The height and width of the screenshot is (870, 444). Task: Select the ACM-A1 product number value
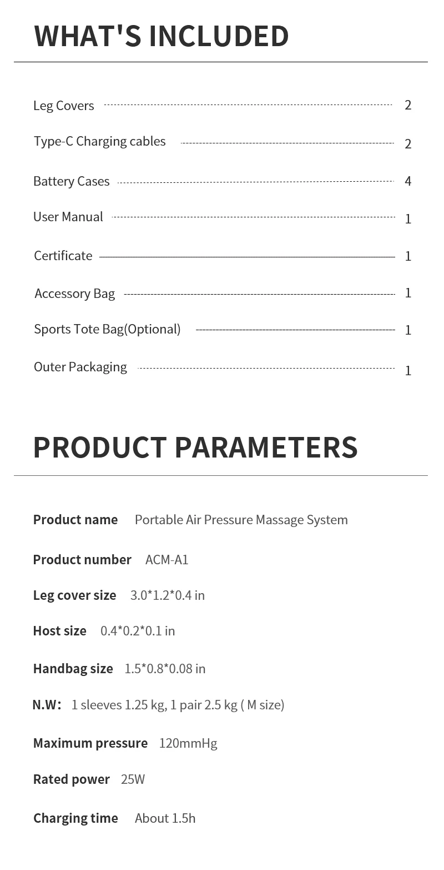pos(167,560)
